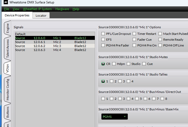188x127 pixels.
Task: Check Bus Minus/Direct Out checkbox 8
Action: coord(162,98)
